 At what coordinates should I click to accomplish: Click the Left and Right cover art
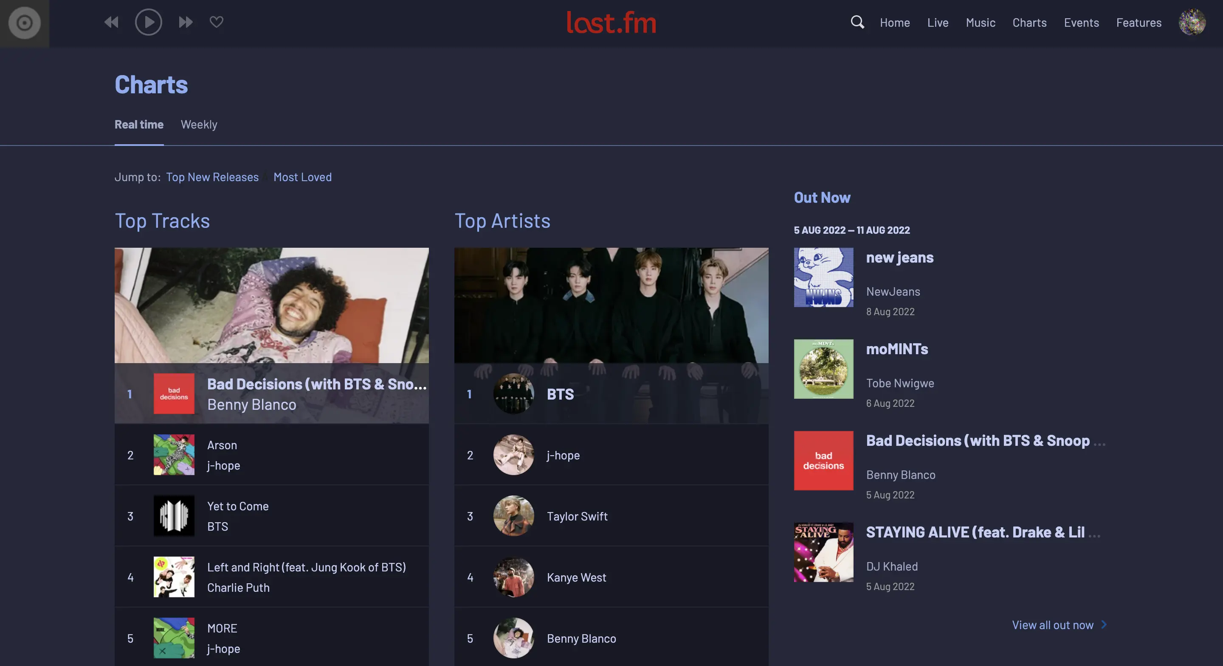[174, 577]
